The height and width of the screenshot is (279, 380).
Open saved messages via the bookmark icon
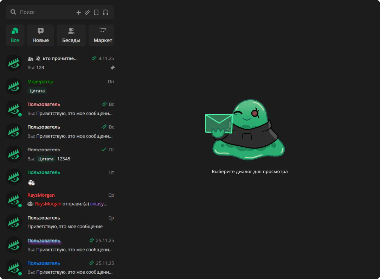(x=96, y=12)
